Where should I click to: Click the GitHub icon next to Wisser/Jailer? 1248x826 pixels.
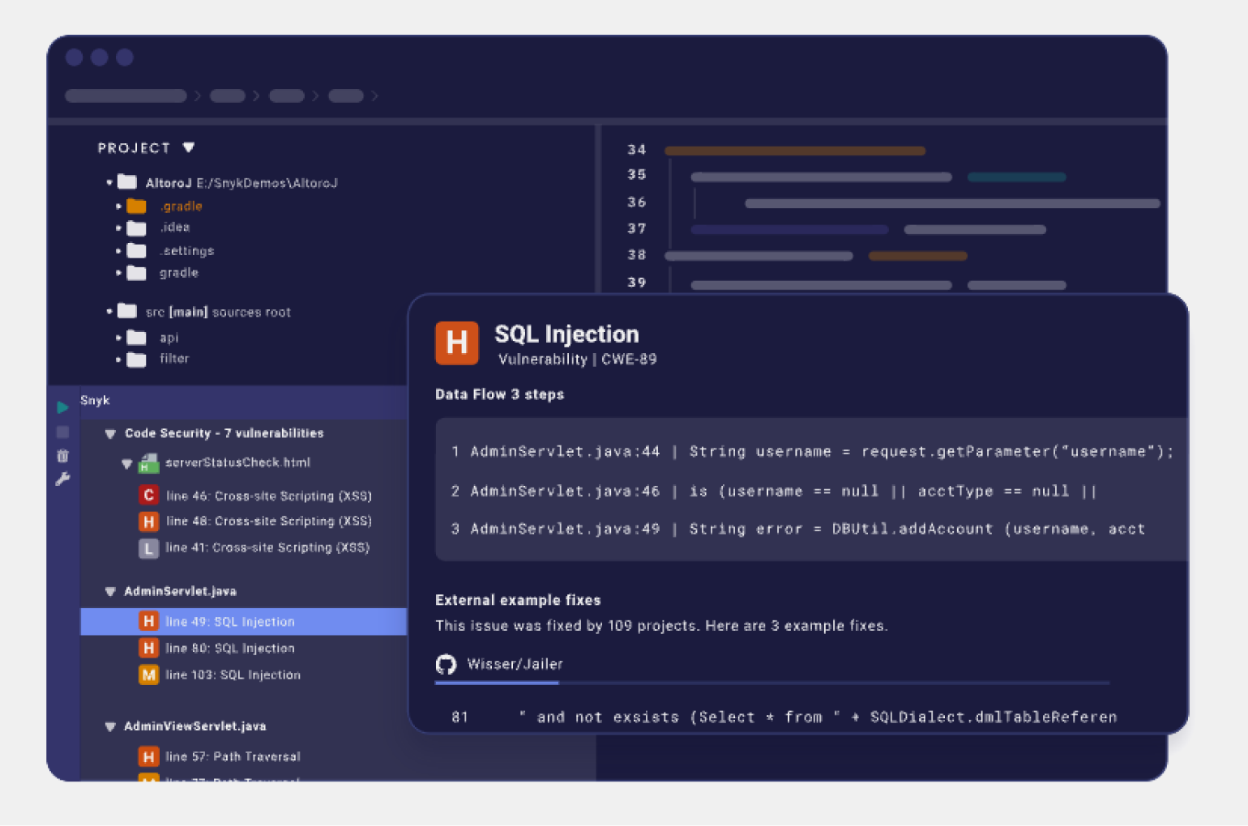446,665
